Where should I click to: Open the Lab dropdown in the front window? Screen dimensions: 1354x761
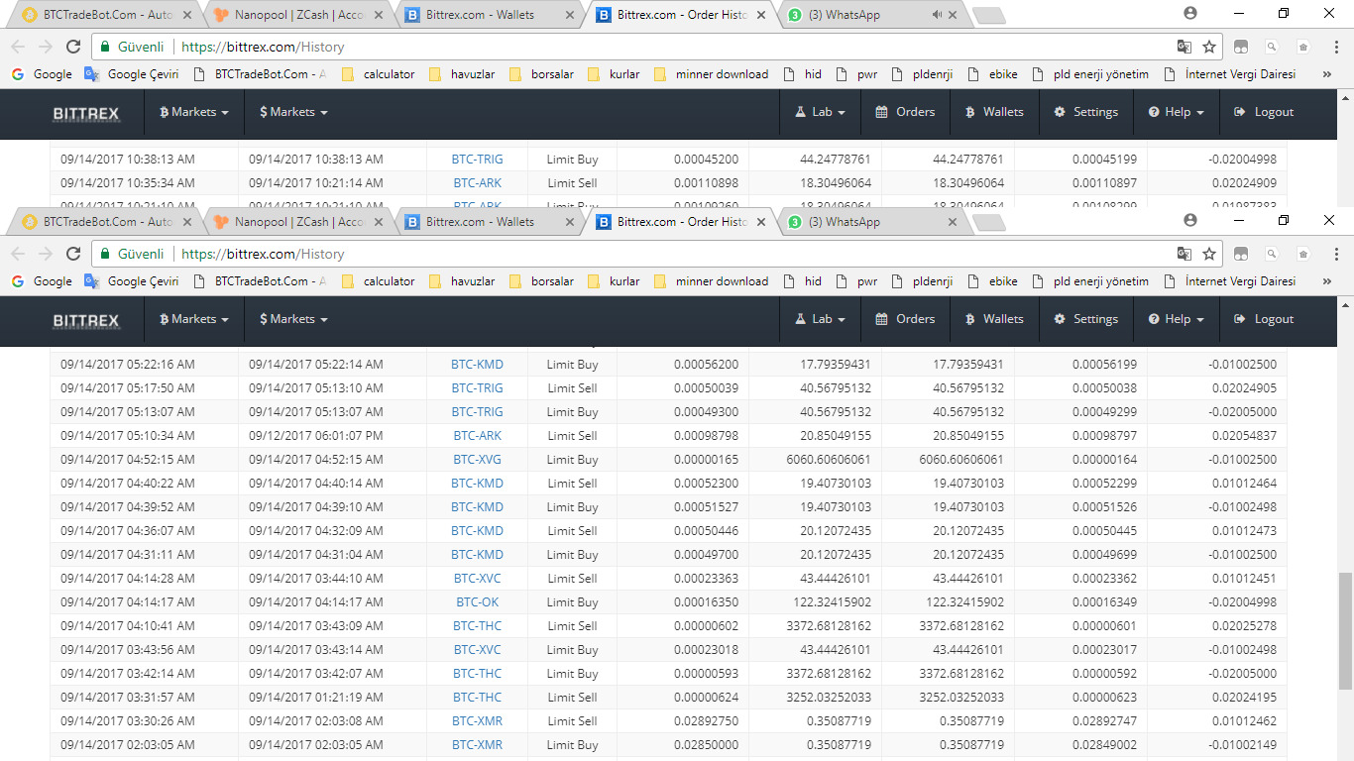(821, 319)
